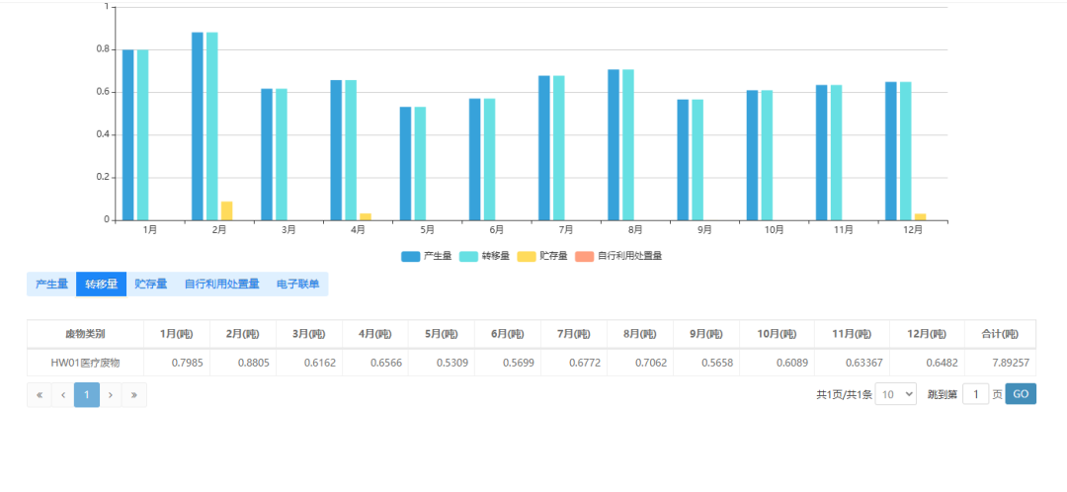Click the 12月(吨) column header
The image size is (1067, 492).
point(927,334)
